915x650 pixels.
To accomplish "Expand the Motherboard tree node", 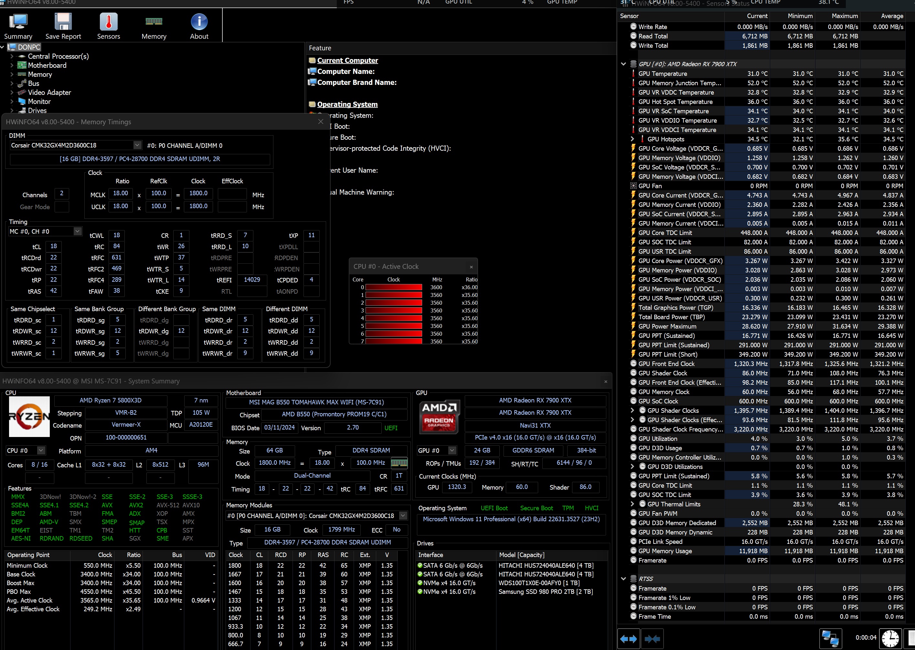I will pos(12,65).
